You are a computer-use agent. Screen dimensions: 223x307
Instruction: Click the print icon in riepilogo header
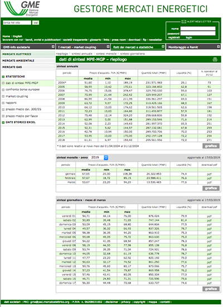[215, 59]
